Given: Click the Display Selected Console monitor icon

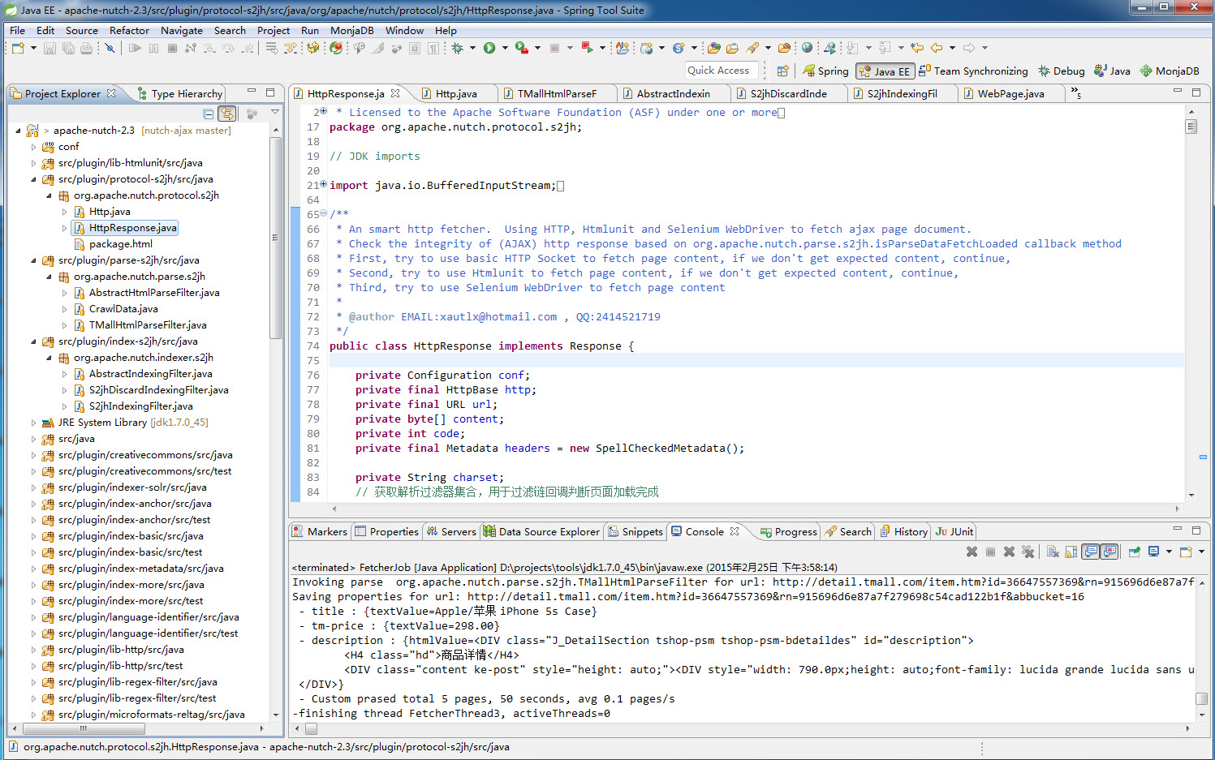Looking at the screenshot, I should pyautogui.click(x=1153, y=552).
